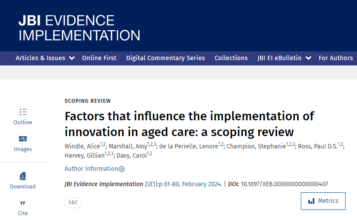Open the Outline list icon in sidebar
This screenshot has height=220, width=357.
click(x=23, y=112)
